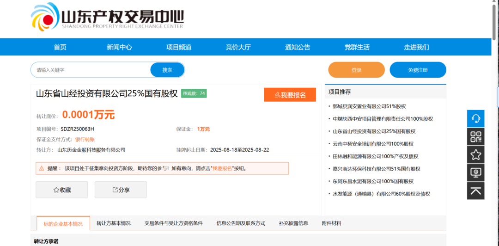Open 新闻中心 in the navigation bar
The height and width of the screenshot is (246, 499).
(119, 47)
